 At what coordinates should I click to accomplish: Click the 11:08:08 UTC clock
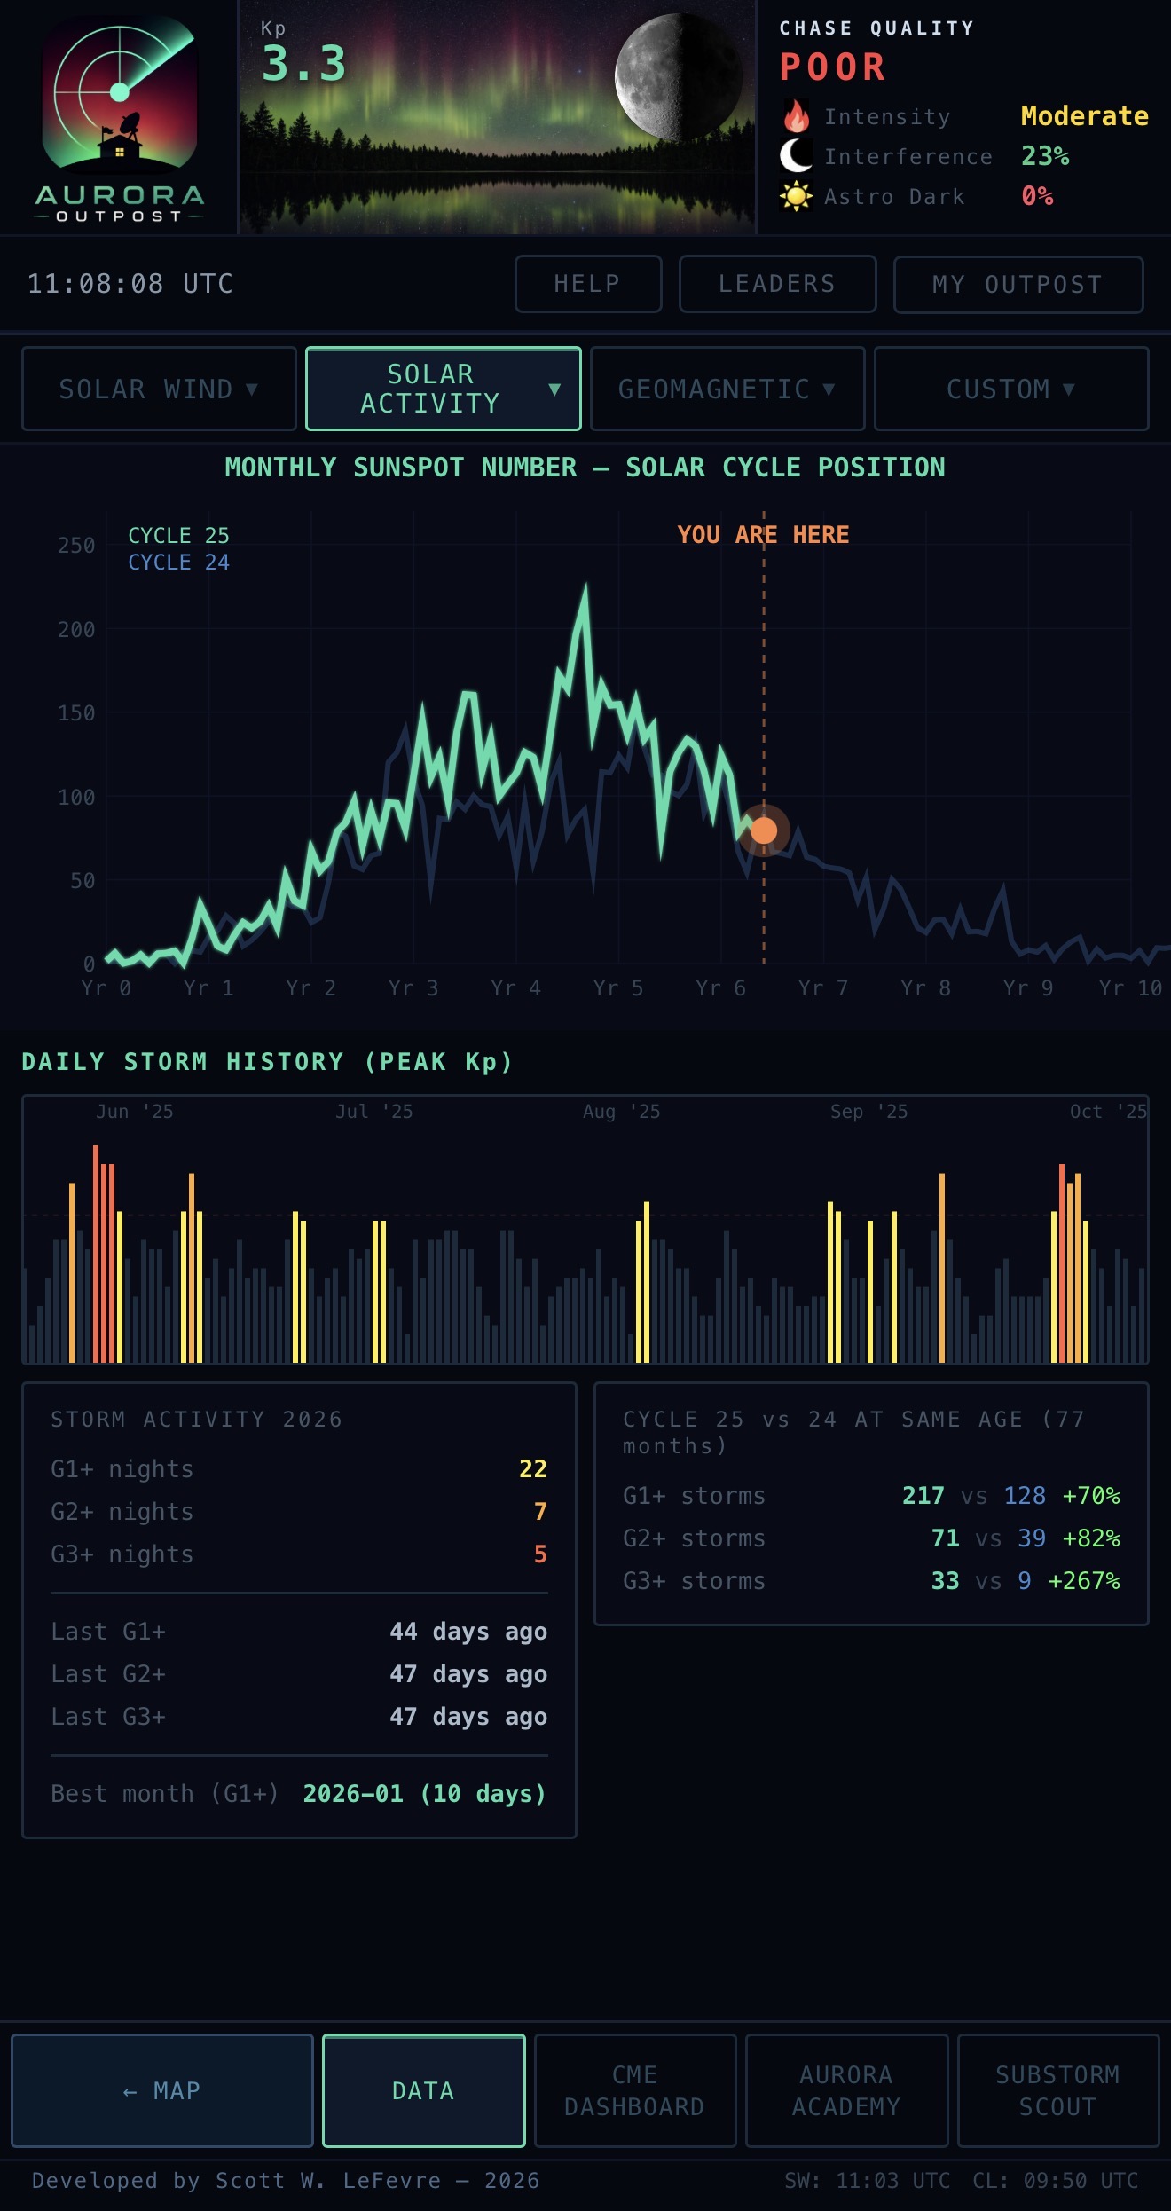click(x=130, y=284)
